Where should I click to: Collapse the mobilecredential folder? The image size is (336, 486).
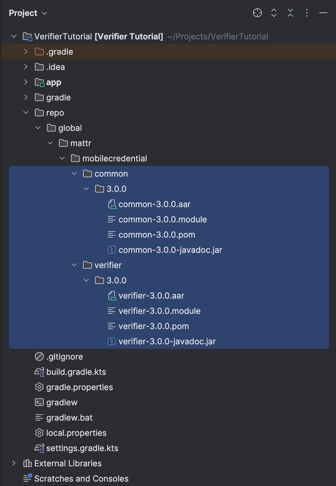[x=62, y=159]
